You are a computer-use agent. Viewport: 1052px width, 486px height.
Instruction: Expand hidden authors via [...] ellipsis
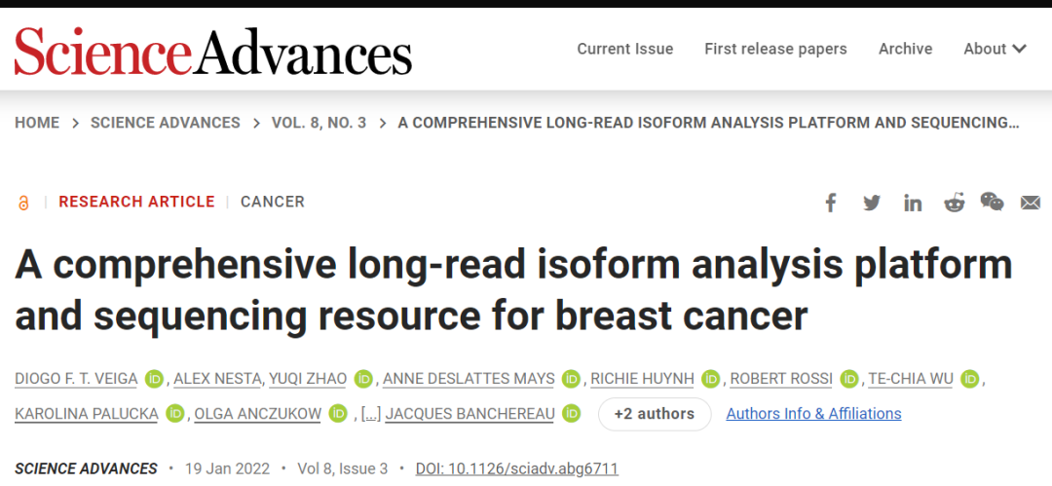click(x=370, y=414)
